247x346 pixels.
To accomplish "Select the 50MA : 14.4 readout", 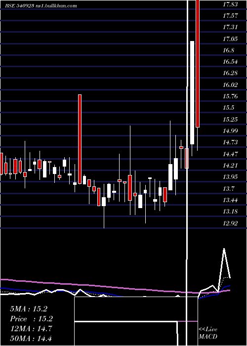I will pyautogui.click(x=31, y=338).
